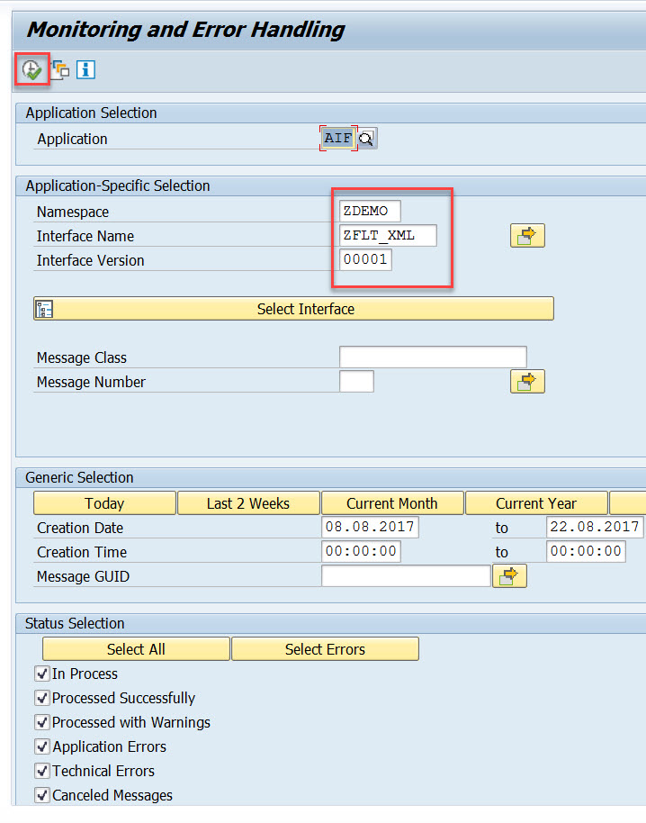Click the Select Interface button
The width and height of the screenshot is (646, 823).
tap(293, 309)
